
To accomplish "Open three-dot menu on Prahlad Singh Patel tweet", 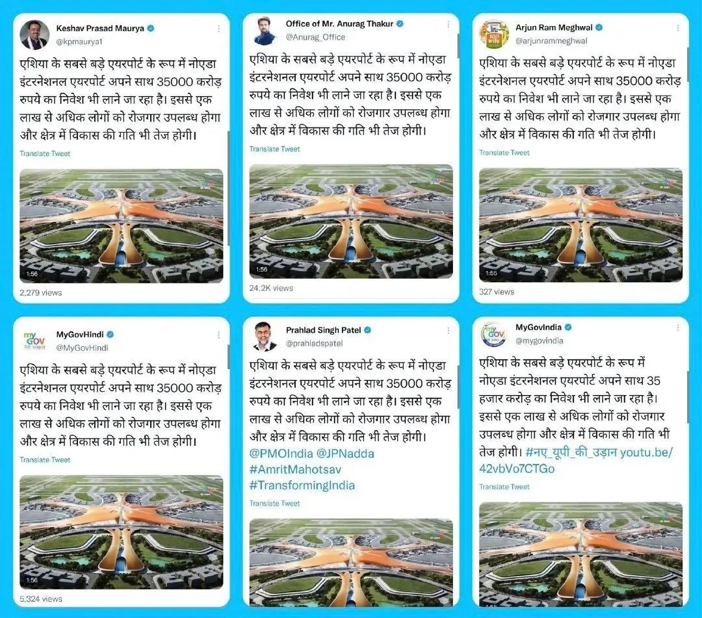I will point(448,330).
